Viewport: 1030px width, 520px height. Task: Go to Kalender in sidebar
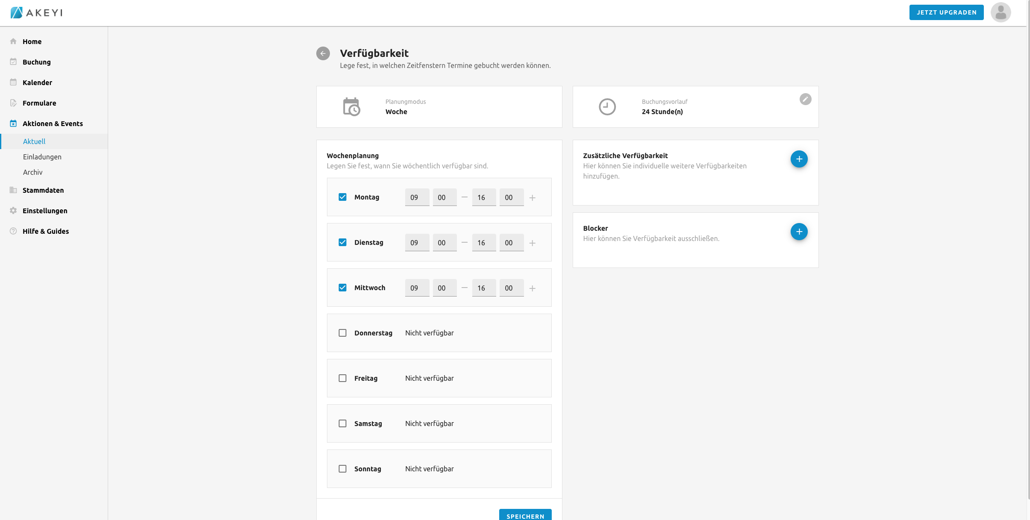click(37, 82)
